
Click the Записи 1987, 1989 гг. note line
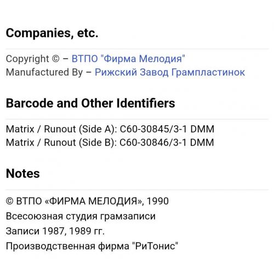tap(55, 231)
